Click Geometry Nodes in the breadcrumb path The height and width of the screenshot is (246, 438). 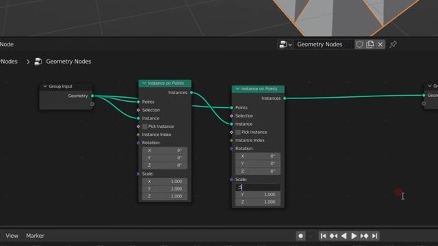68,61
